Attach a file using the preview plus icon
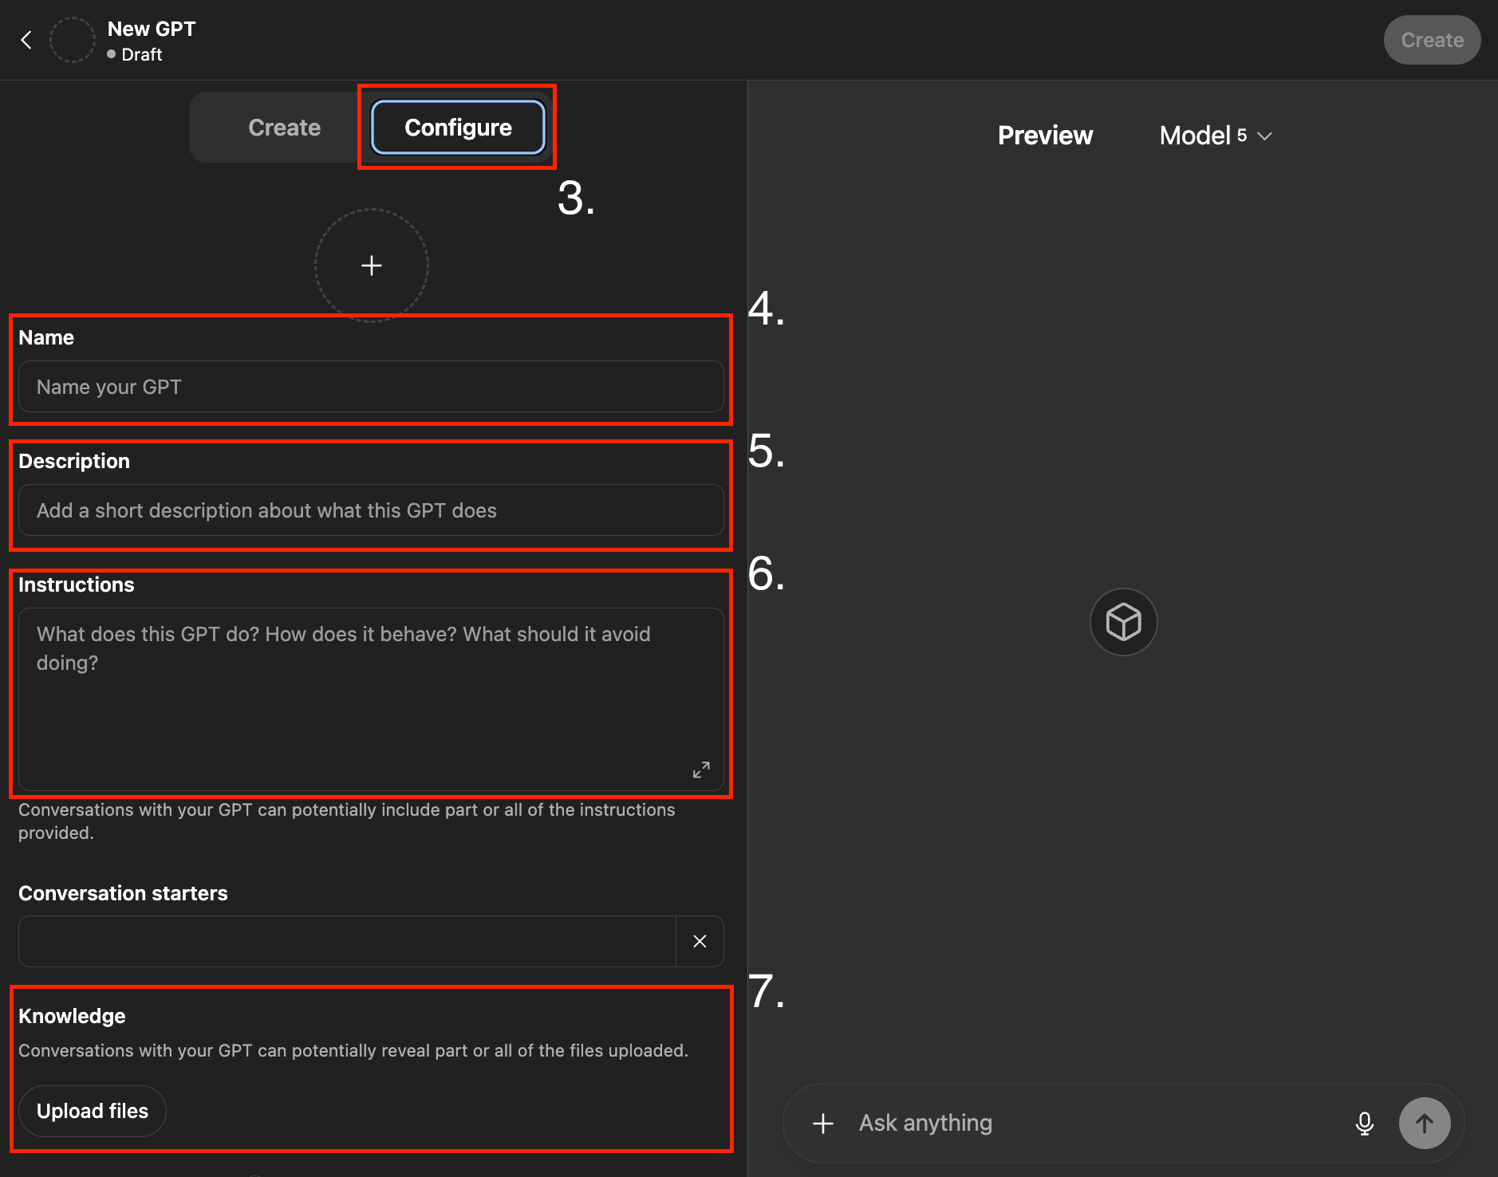 pos(823,1124)
